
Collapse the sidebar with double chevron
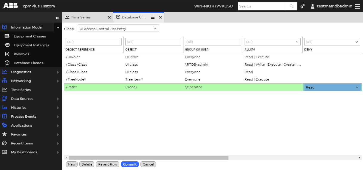57,18
